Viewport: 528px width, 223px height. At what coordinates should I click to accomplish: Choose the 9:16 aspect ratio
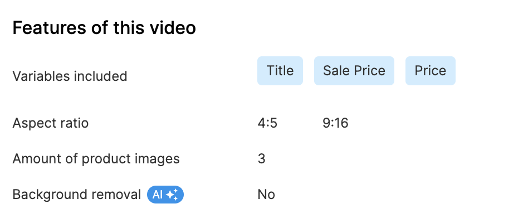335,123
